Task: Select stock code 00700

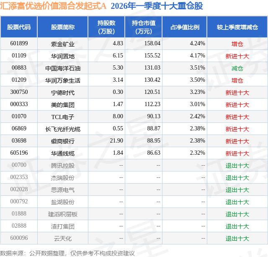Action: [19, 165]
